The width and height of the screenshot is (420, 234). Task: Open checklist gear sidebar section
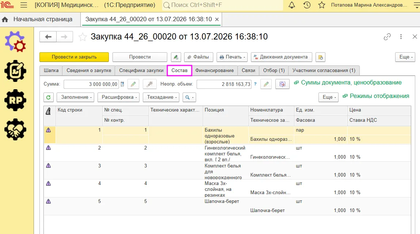point(15,71)
